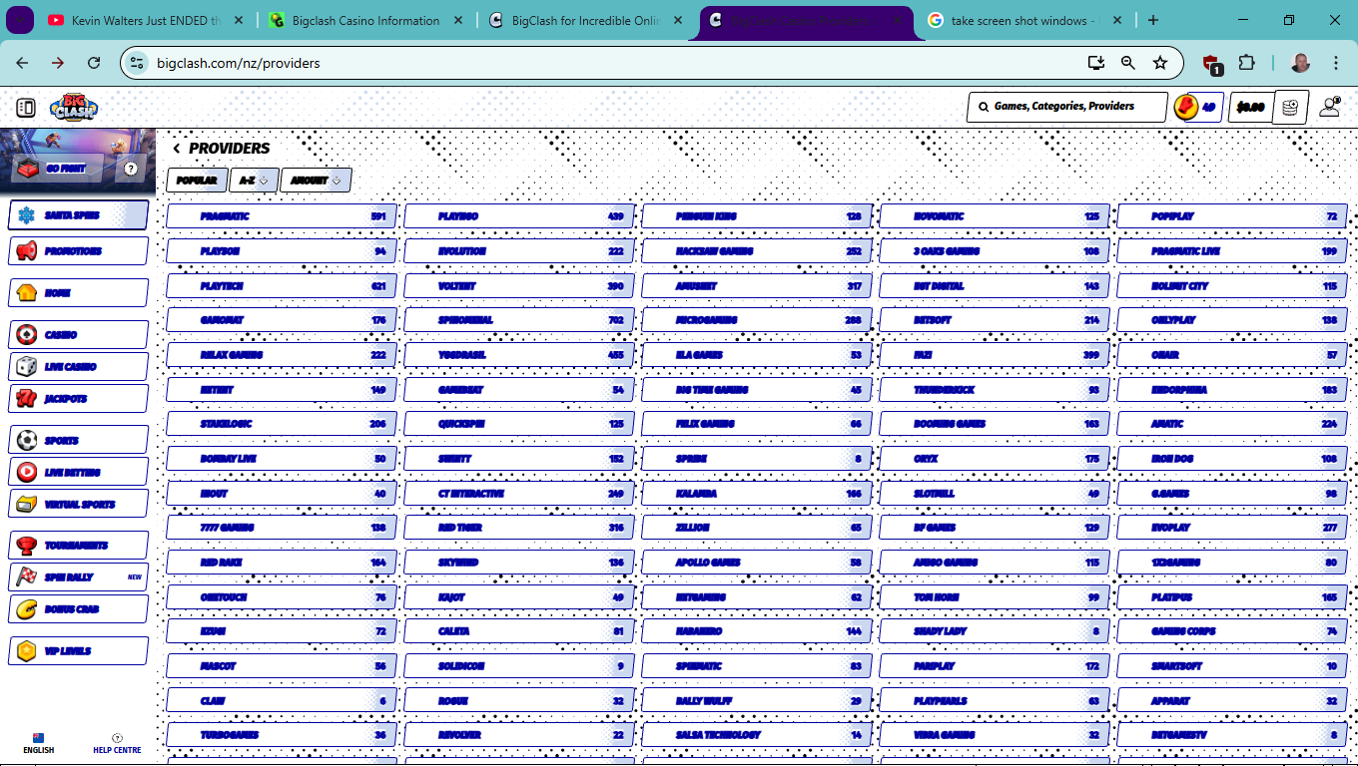The image size is (1358, 766).
Task: Open the deposit coins icon
Action: pos(1290,108)
